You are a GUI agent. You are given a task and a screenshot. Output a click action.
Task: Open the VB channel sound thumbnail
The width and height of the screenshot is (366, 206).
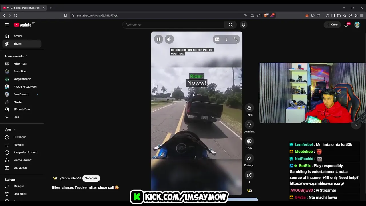pyautogui.click(x=249, y=191)
